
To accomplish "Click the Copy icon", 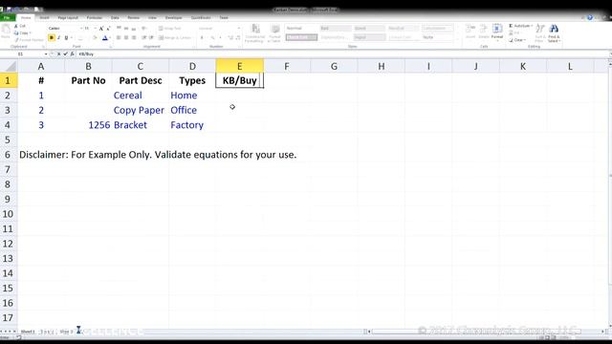I will click(16, 32).
